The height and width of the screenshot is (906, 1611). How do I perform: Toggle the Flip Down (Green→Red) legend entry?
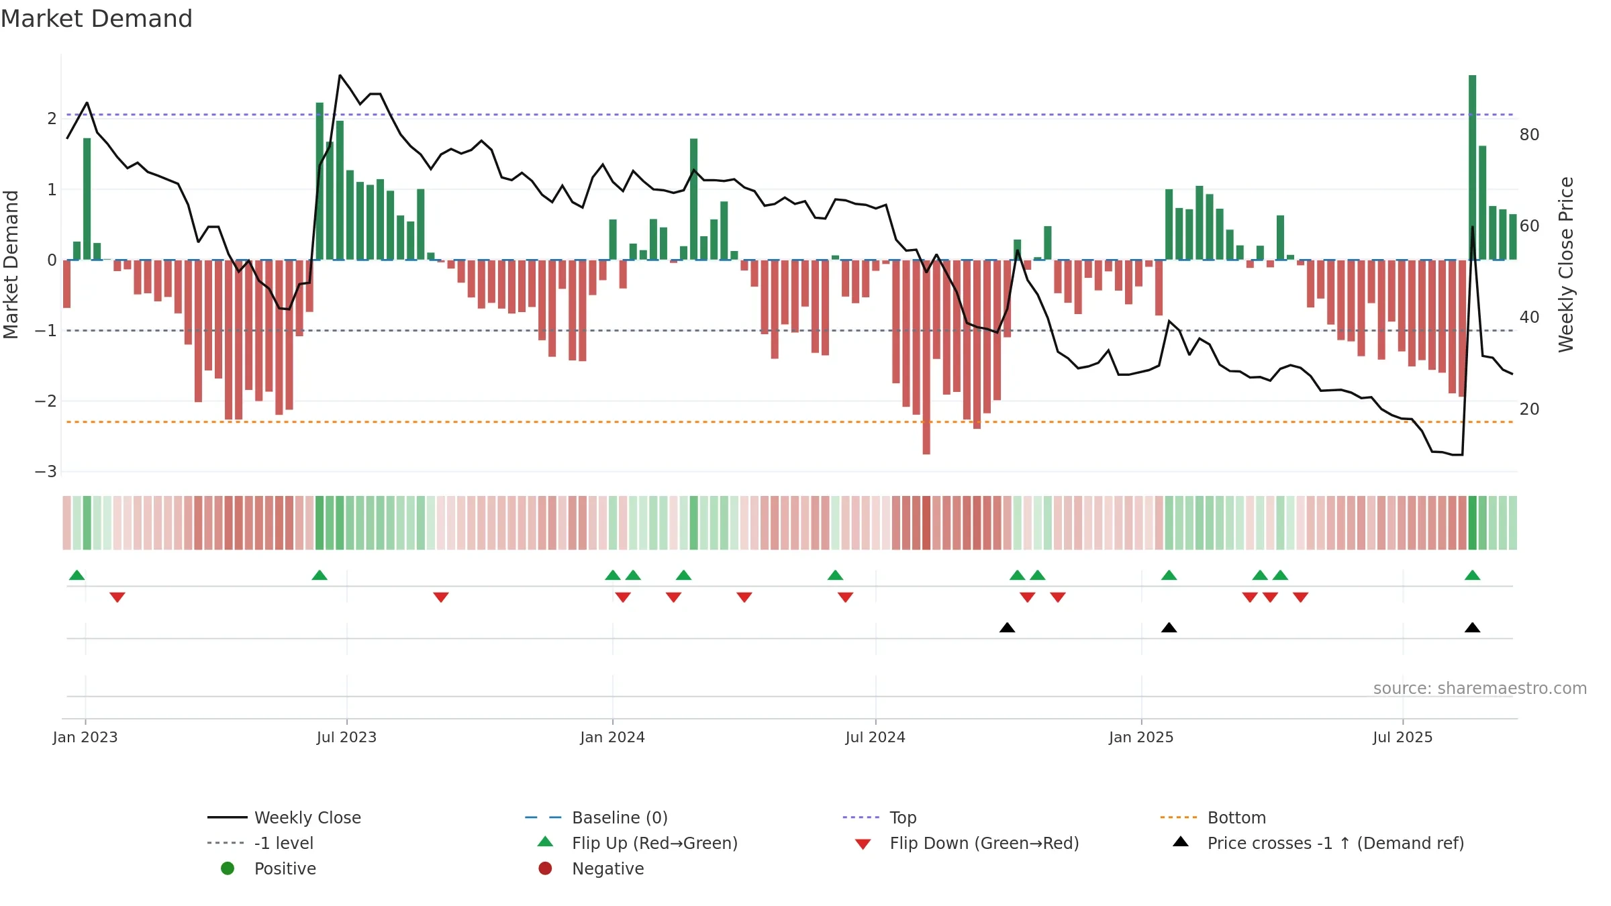(967, 843)
